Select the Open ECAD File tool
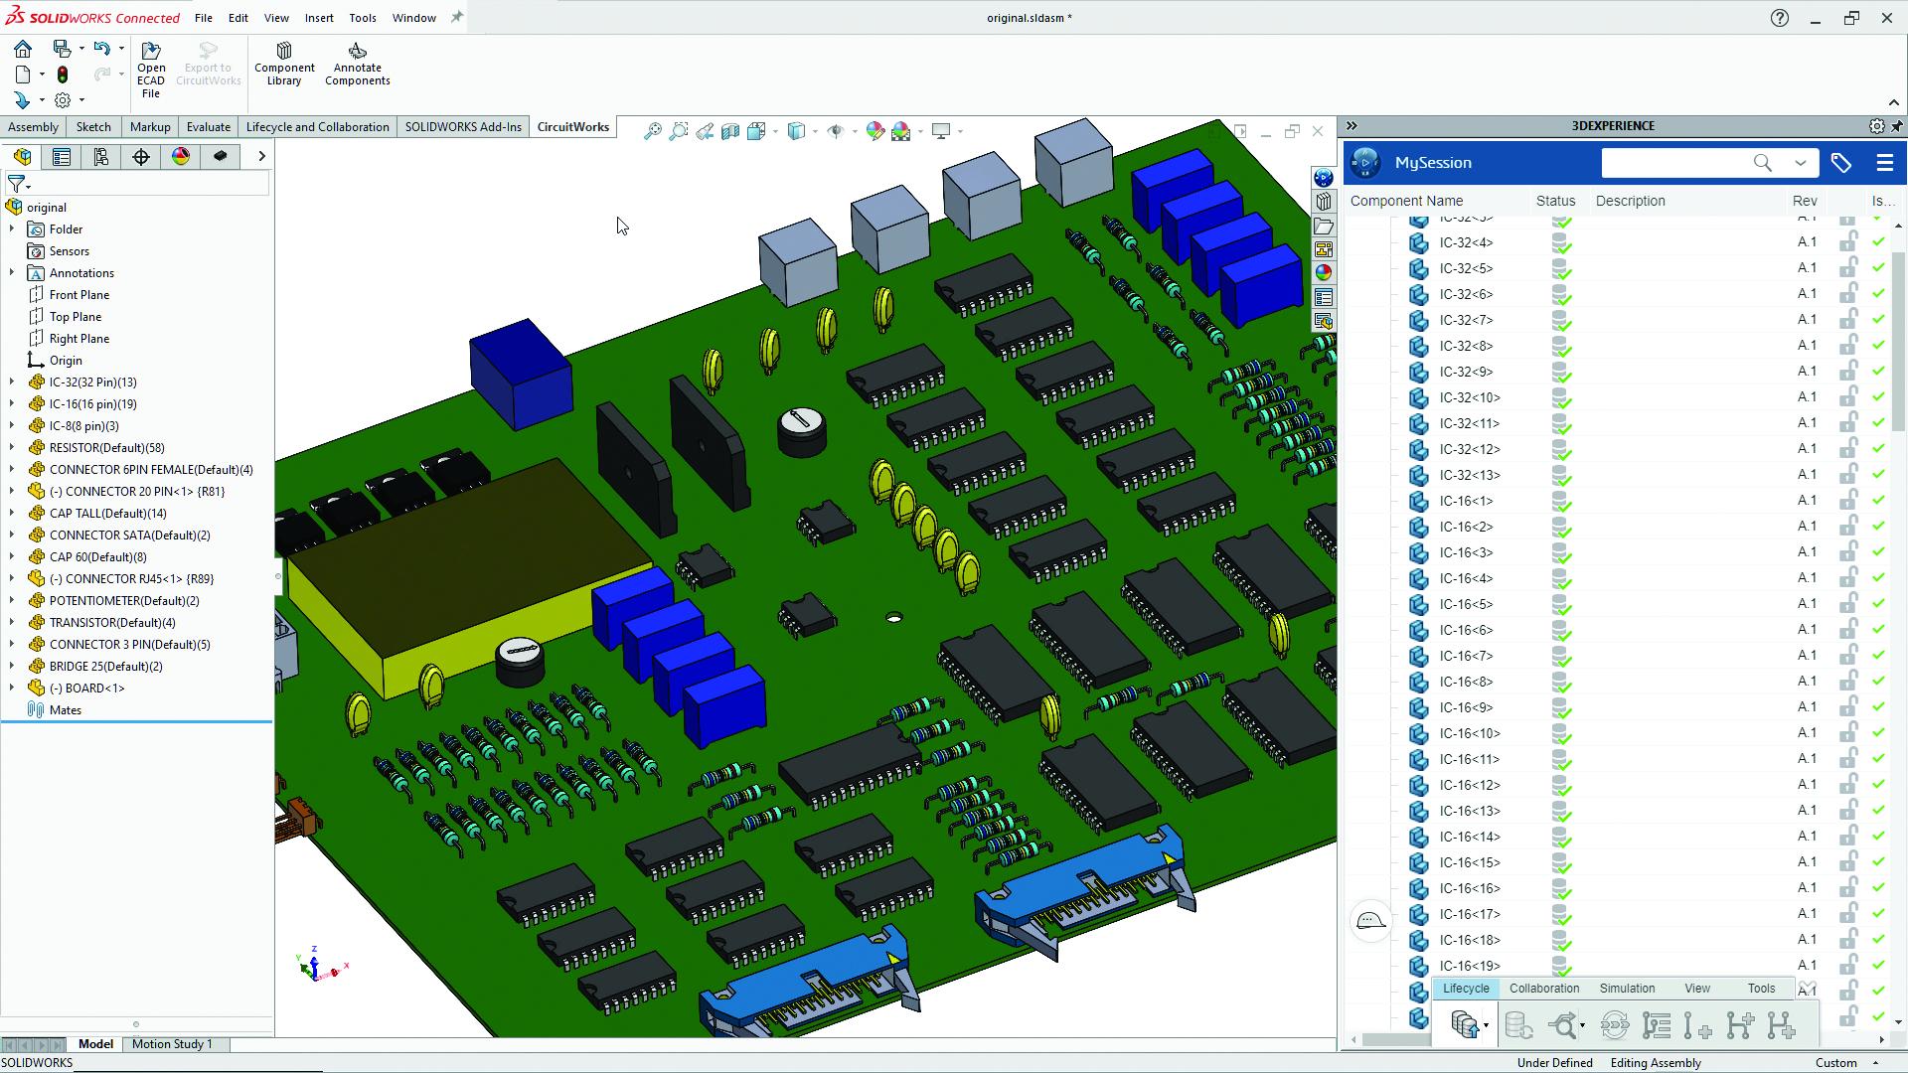The image size is (1908, 1073). point(149,67)
